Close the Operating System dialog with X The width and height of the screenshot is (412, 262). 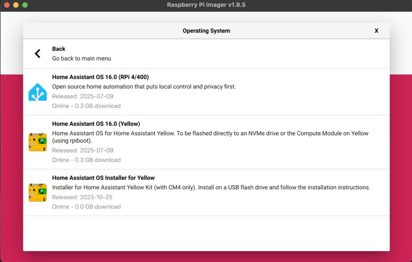click(x=376, y=31)
